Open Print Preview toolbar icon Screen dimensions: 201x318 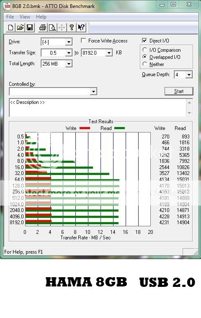tap(52, 27)
